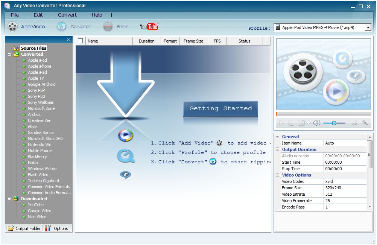Open the File menu
377x245 pixels.
[x=15, y=15]
